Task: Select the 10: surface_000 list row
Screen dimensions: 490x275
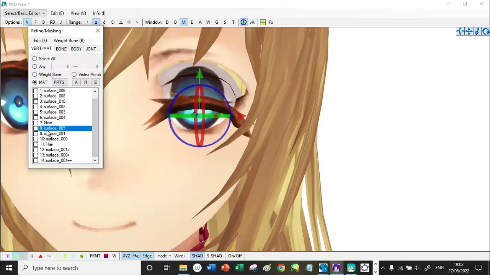Action: coord(62,139)
